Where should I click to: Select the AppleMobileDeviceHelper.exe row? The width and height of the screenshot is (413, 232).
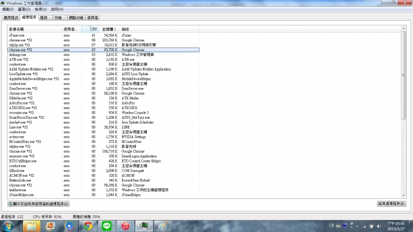[103, 79]
